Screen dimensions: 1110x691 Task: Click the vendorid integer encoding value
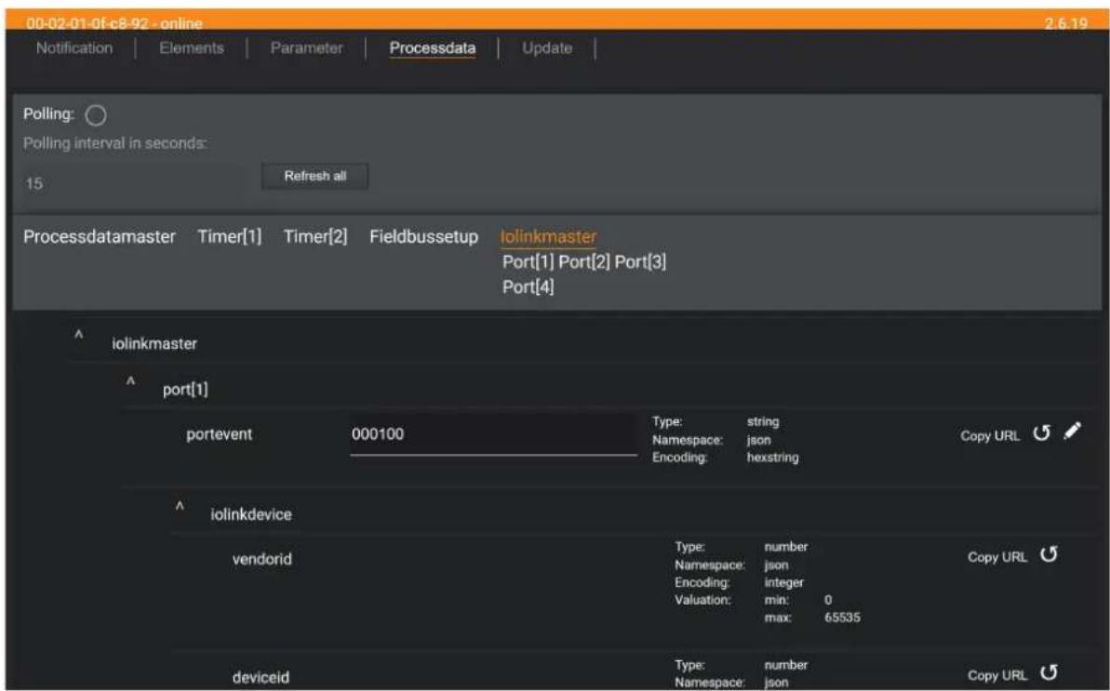tap(783, 583)
